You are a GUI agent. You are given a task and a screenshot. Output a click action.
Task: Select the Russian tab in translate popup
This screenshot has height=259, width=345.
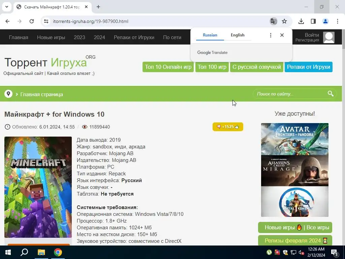(210, 35)
